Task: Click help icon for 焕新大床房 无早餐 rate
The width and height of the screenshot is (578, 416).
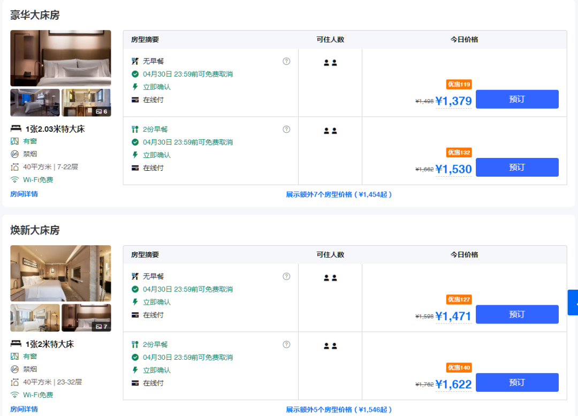Action: pyautogui.click(x=286, y=276)
